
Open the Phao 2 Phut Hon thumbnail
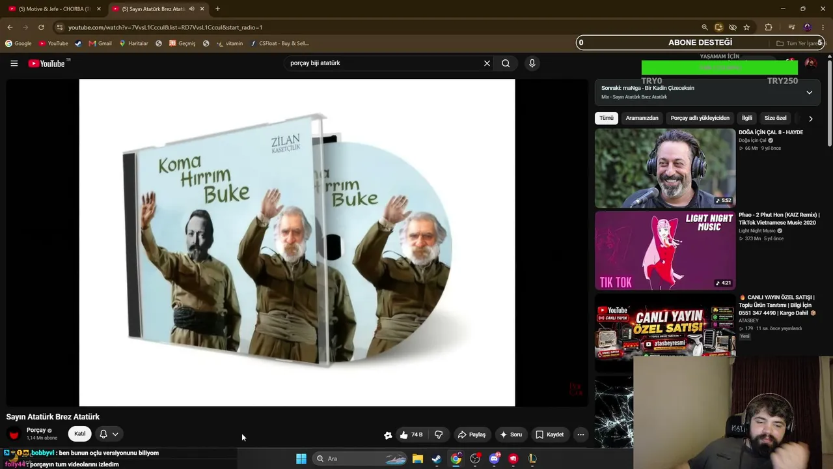pos(665,250)
